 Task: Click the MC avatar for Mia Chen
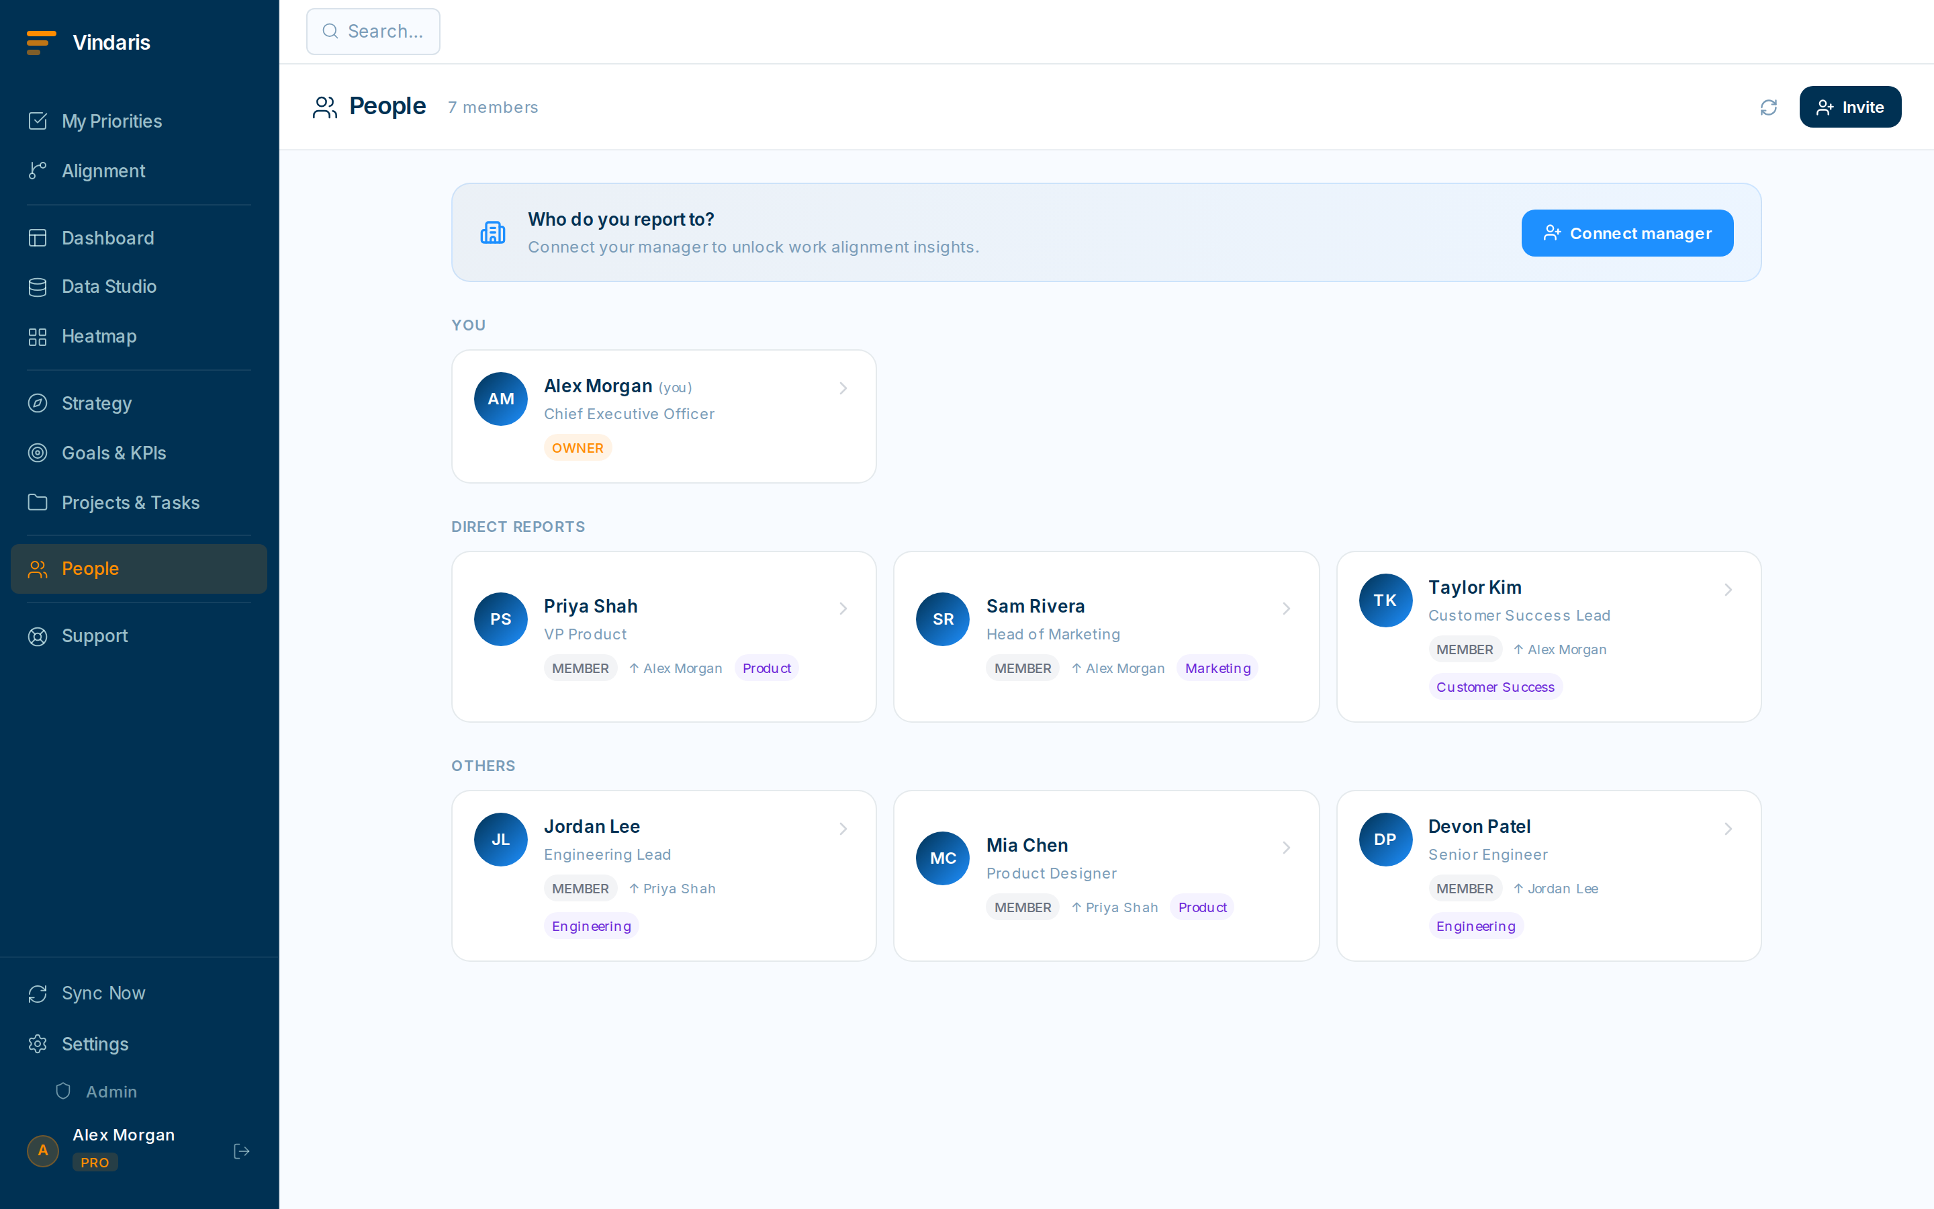click(x=943, y=858)
